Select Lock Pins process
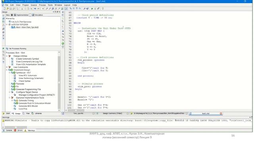254x142 pixels. coord(23,109)
